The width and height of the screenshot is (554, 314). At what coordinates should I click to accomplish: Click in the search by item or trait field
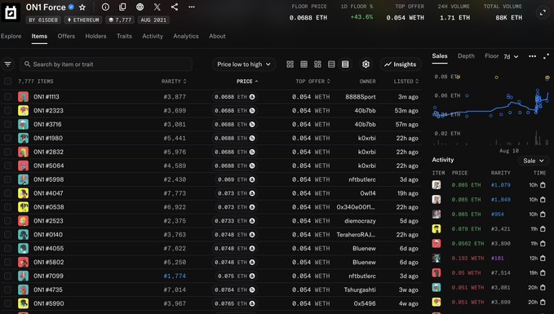pos(106,64)
